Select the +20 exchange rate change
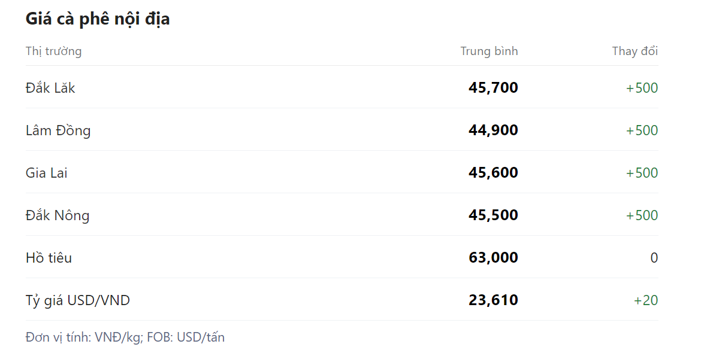 646,300
